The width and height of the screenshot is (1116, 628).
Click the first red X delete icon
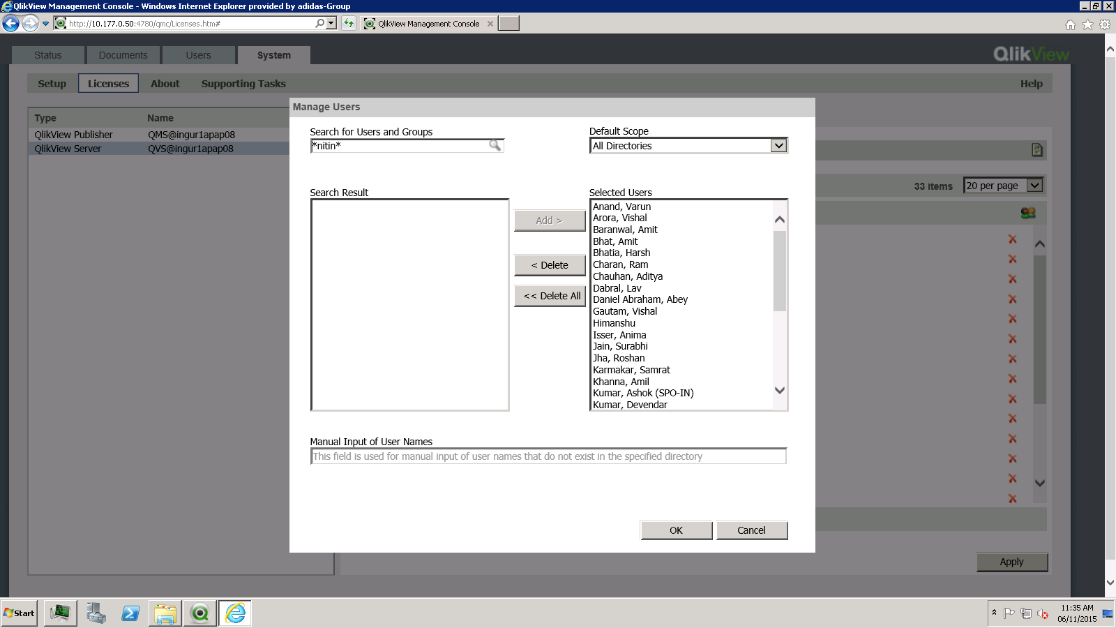1013,239
